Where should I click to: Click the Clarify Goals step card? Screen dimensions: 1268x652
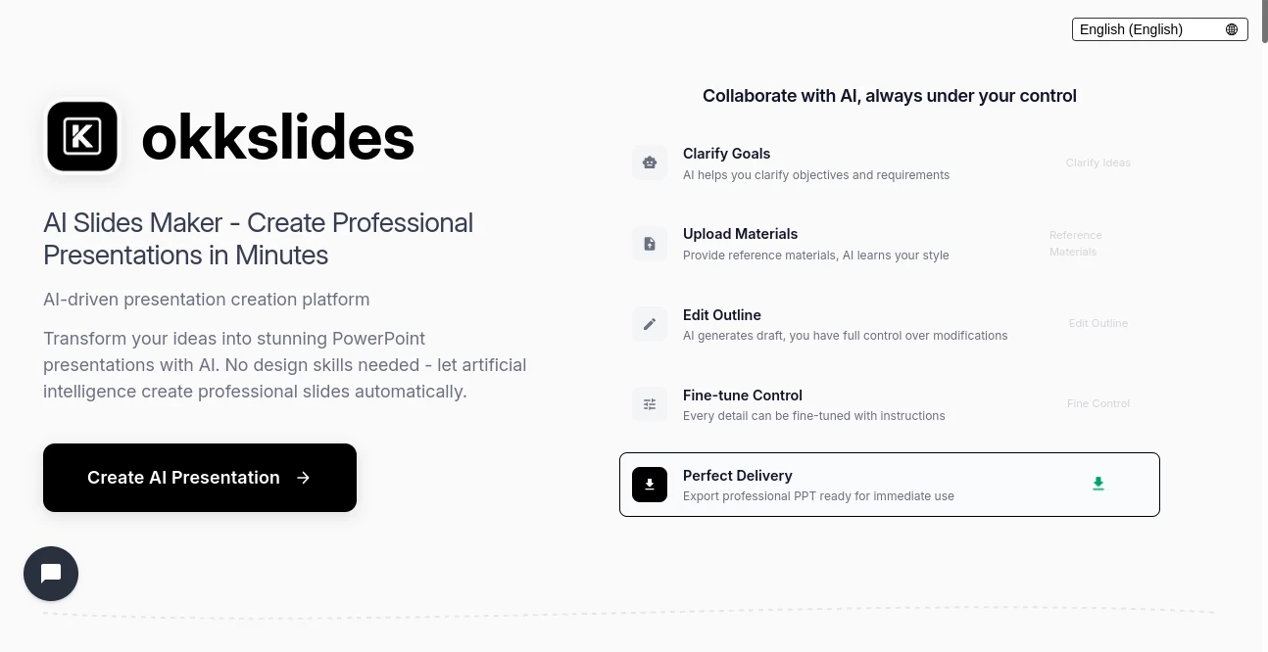(890, 163)
